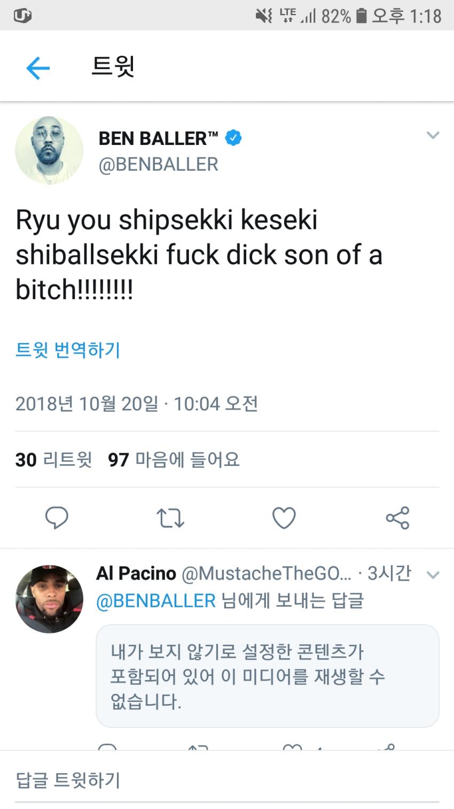
Task: Open the Al Pacino display name
Action: click(x=136, y=574)
